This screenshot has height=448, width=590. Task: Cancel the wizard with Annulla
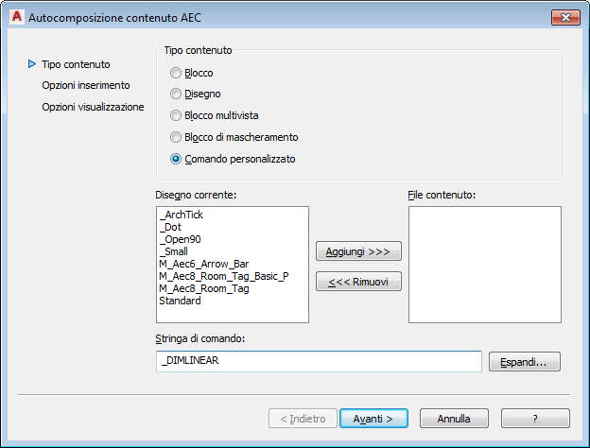(454, 418)
